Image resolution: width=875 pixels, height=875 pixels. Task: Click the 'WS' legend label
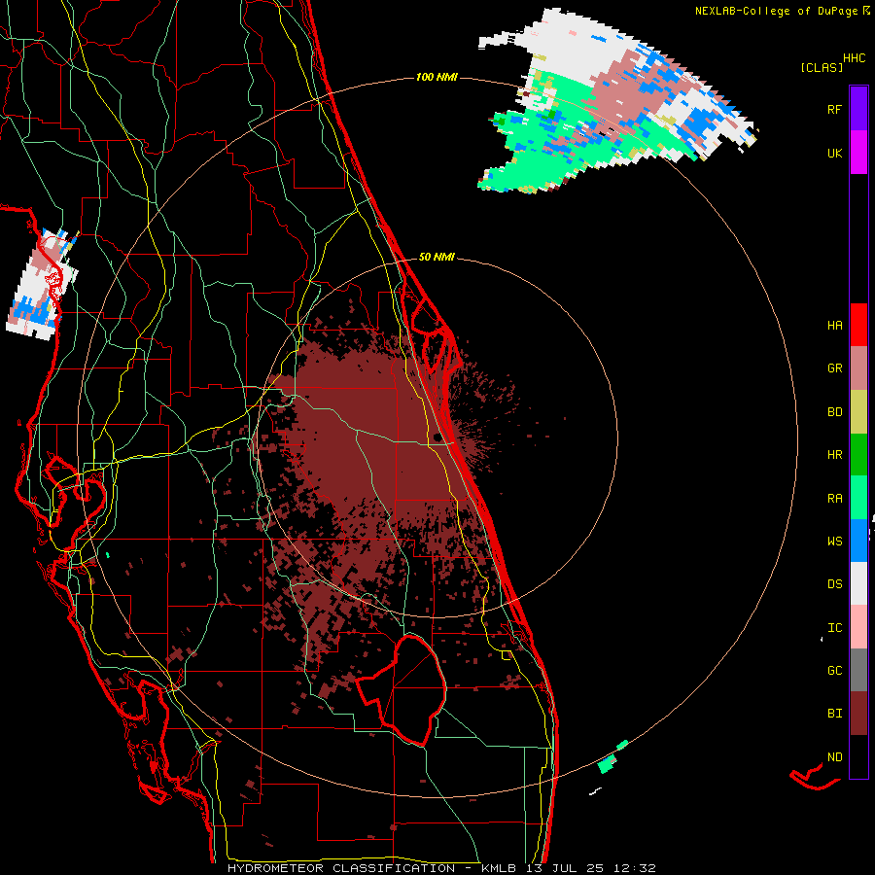tap(834, 542)
